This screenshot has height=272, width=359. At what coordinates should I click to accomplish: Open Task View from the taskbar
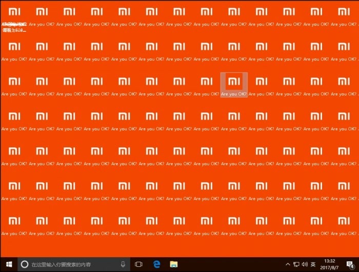[138, 264]
